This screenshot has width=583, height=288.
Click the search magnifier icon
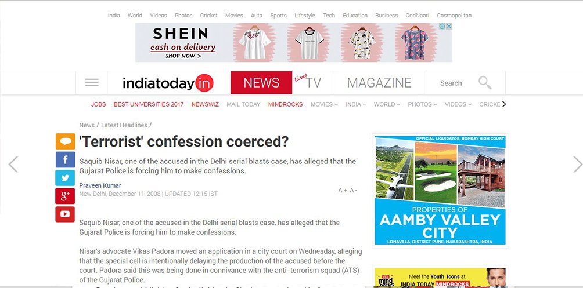click(x=485, y=83)
